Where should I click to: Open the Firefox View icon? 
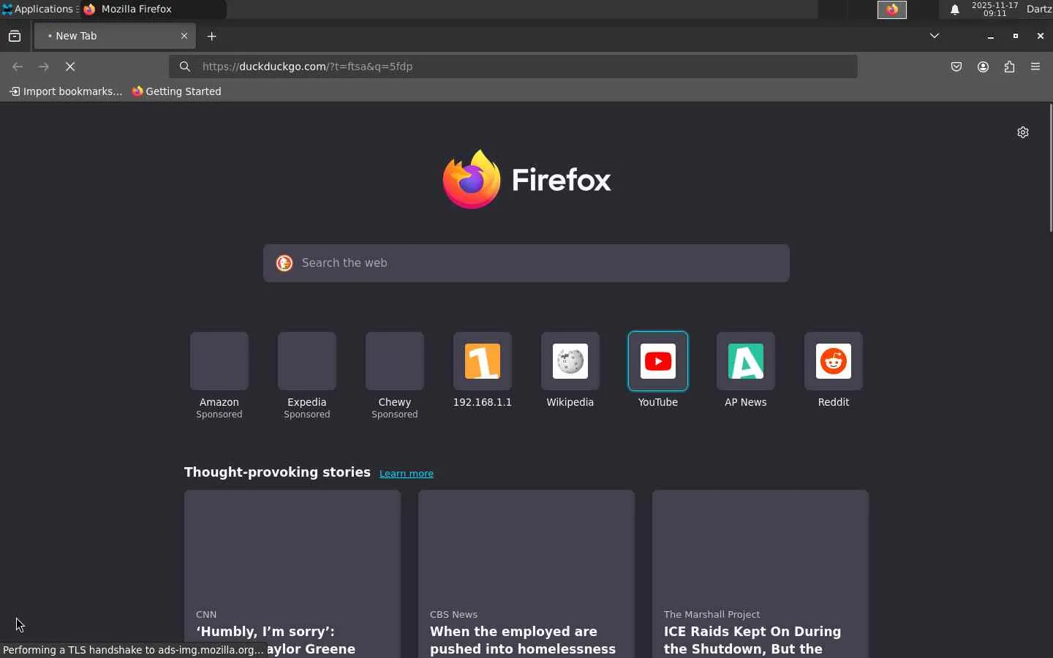click(x=15, y=36)
